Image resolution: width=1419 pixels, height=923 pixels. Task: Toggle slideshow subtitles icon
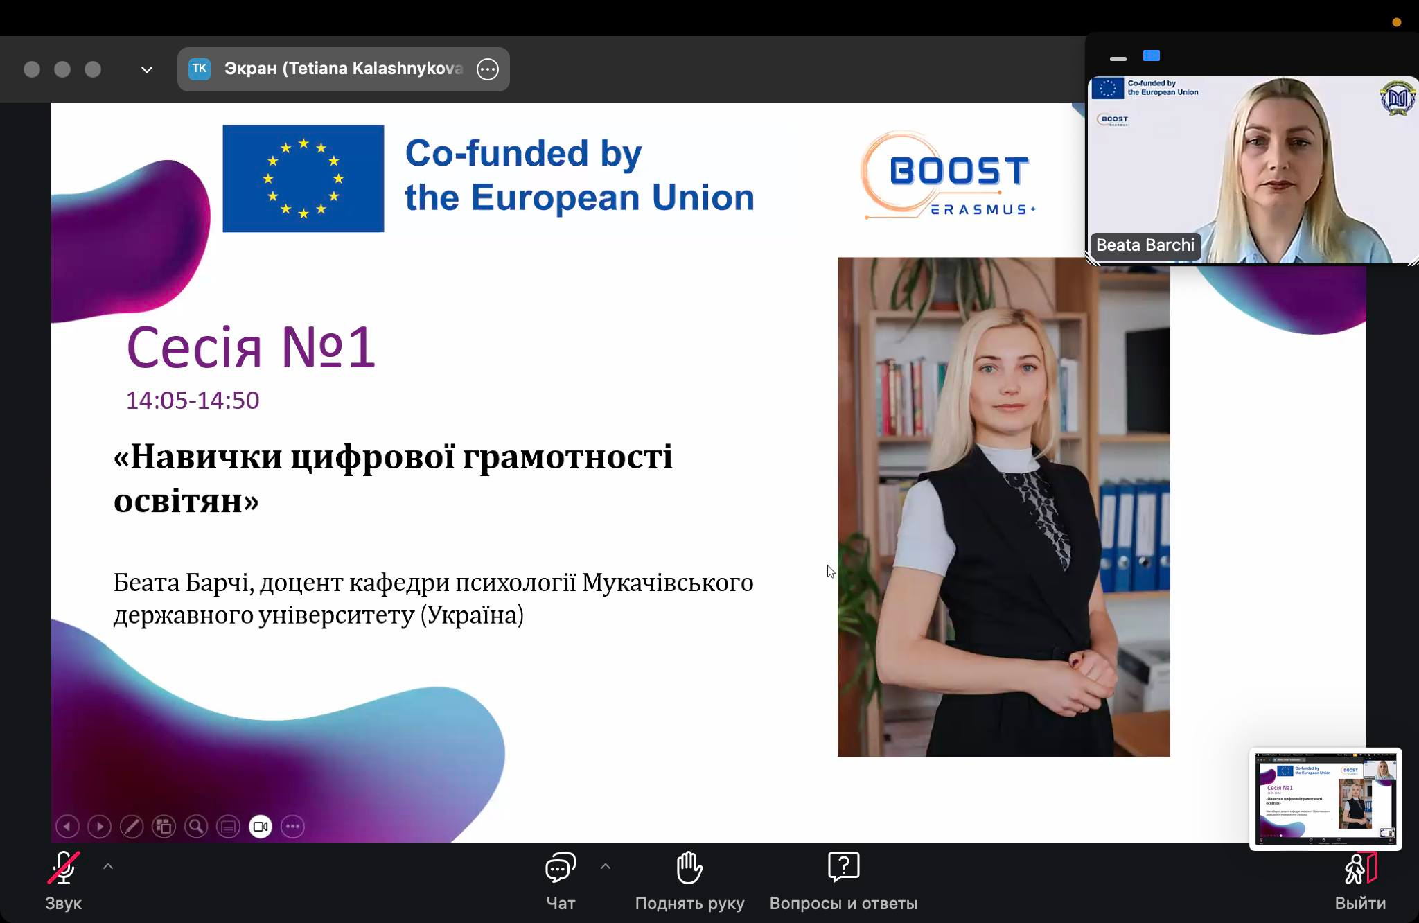coord(228,826)
